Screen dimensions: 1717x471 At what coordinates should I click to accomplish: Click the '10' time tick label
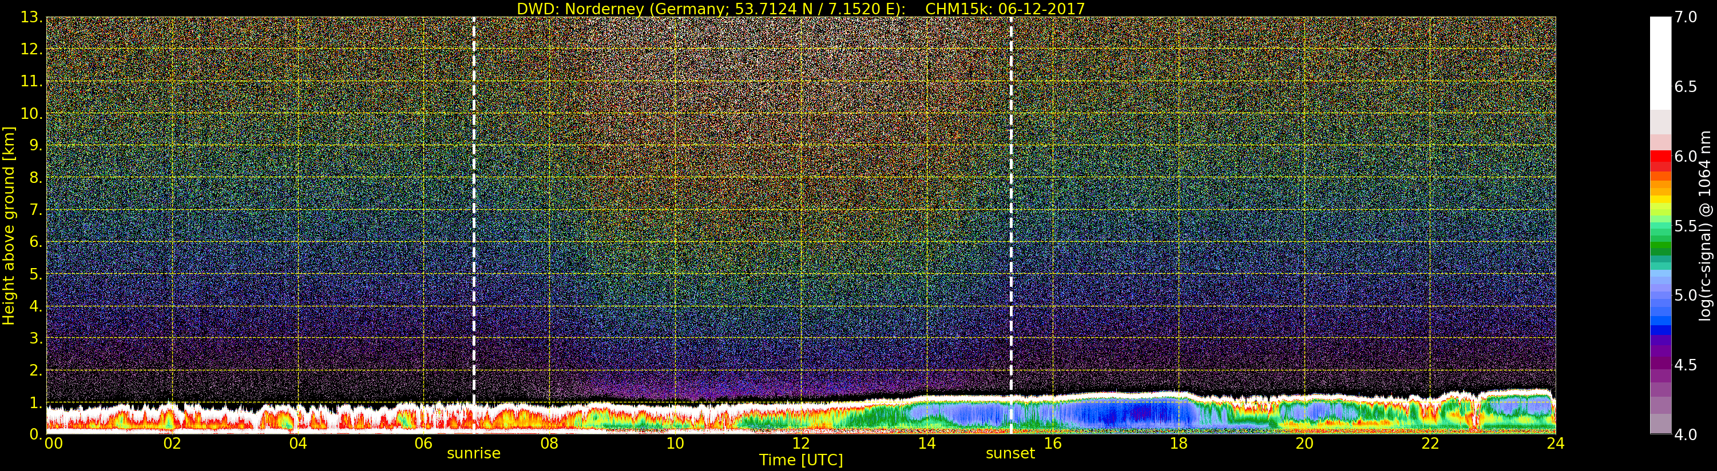pos(675,443)
